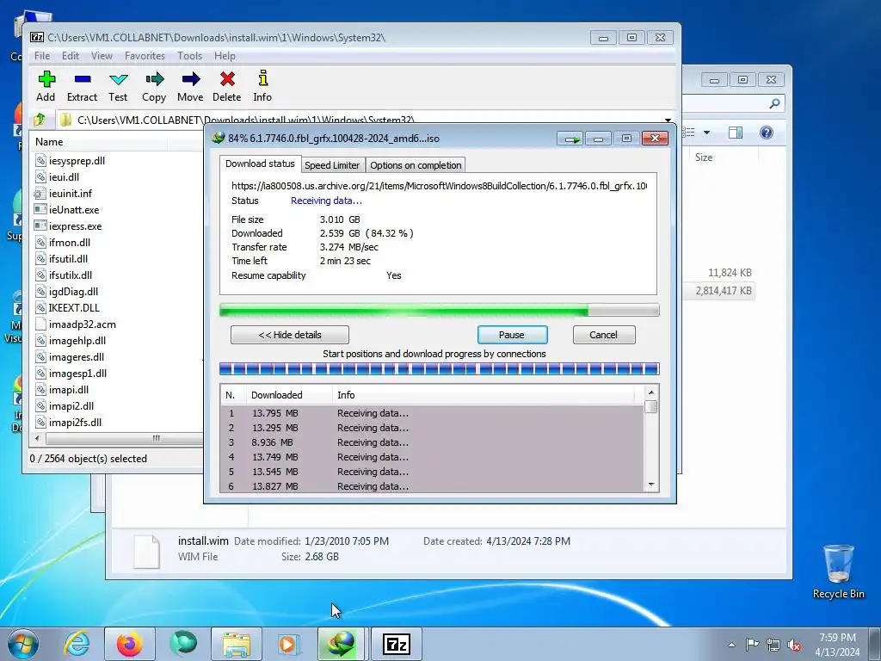Select connection row 6 with 13.827 MB
Viewport: 881px width, 661px height.
(432, 486)
